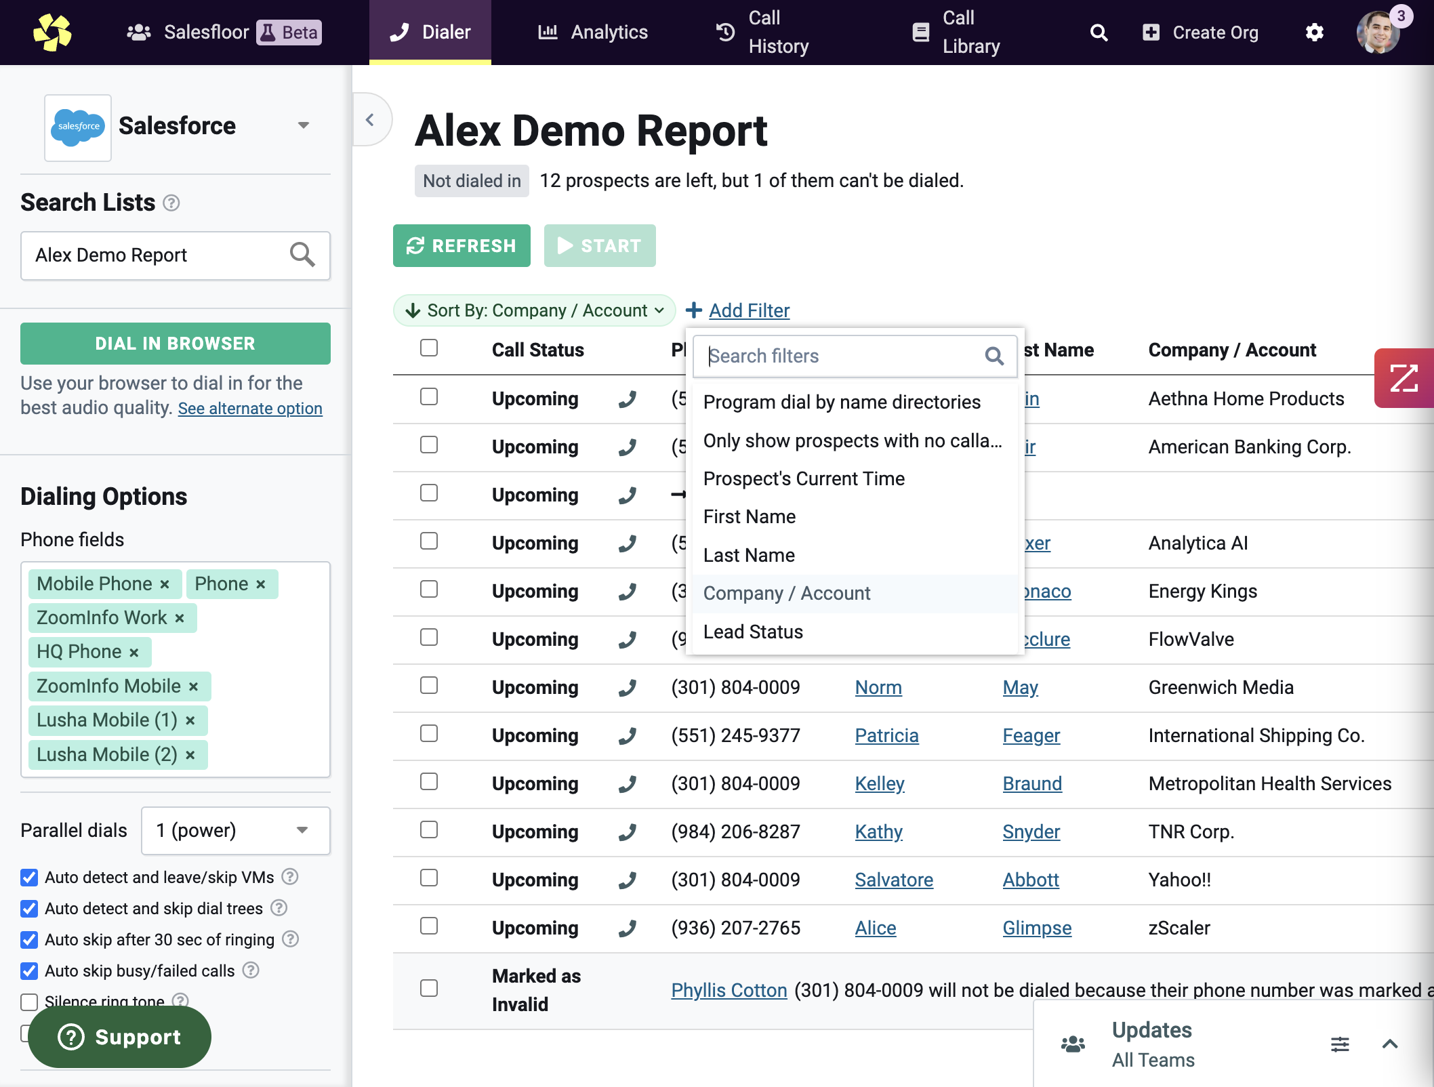The width and height of the screenshot is (1434, 1087).
Task: Click the flower logo in top bar
Action: pos(52,33)
